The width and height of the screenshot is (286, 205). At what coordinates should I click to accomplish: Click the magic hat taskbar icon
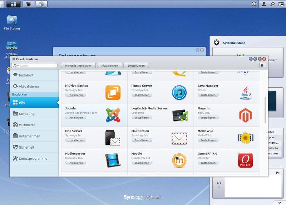pyautogui.click(x=29, y=4)
